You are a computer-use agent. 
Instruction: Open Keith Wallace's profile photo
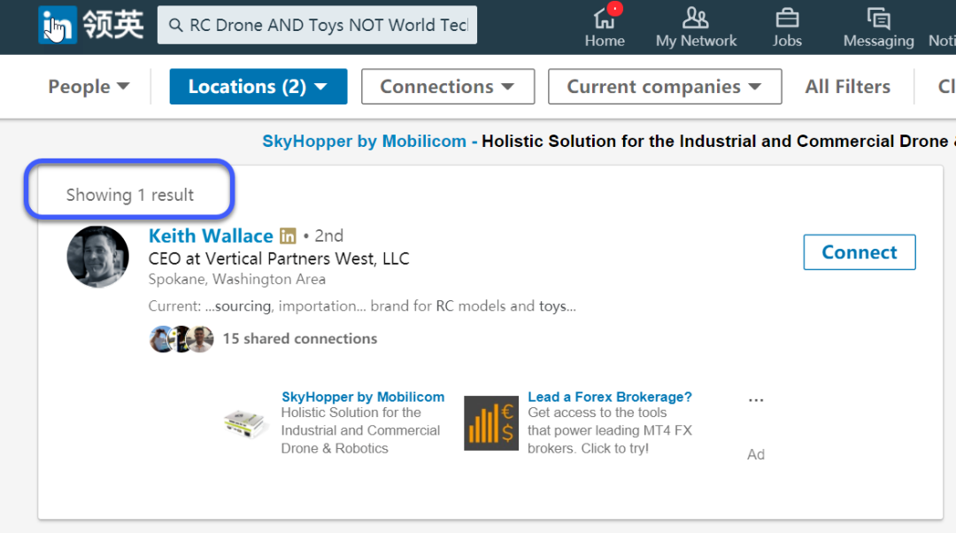[98, 257]
